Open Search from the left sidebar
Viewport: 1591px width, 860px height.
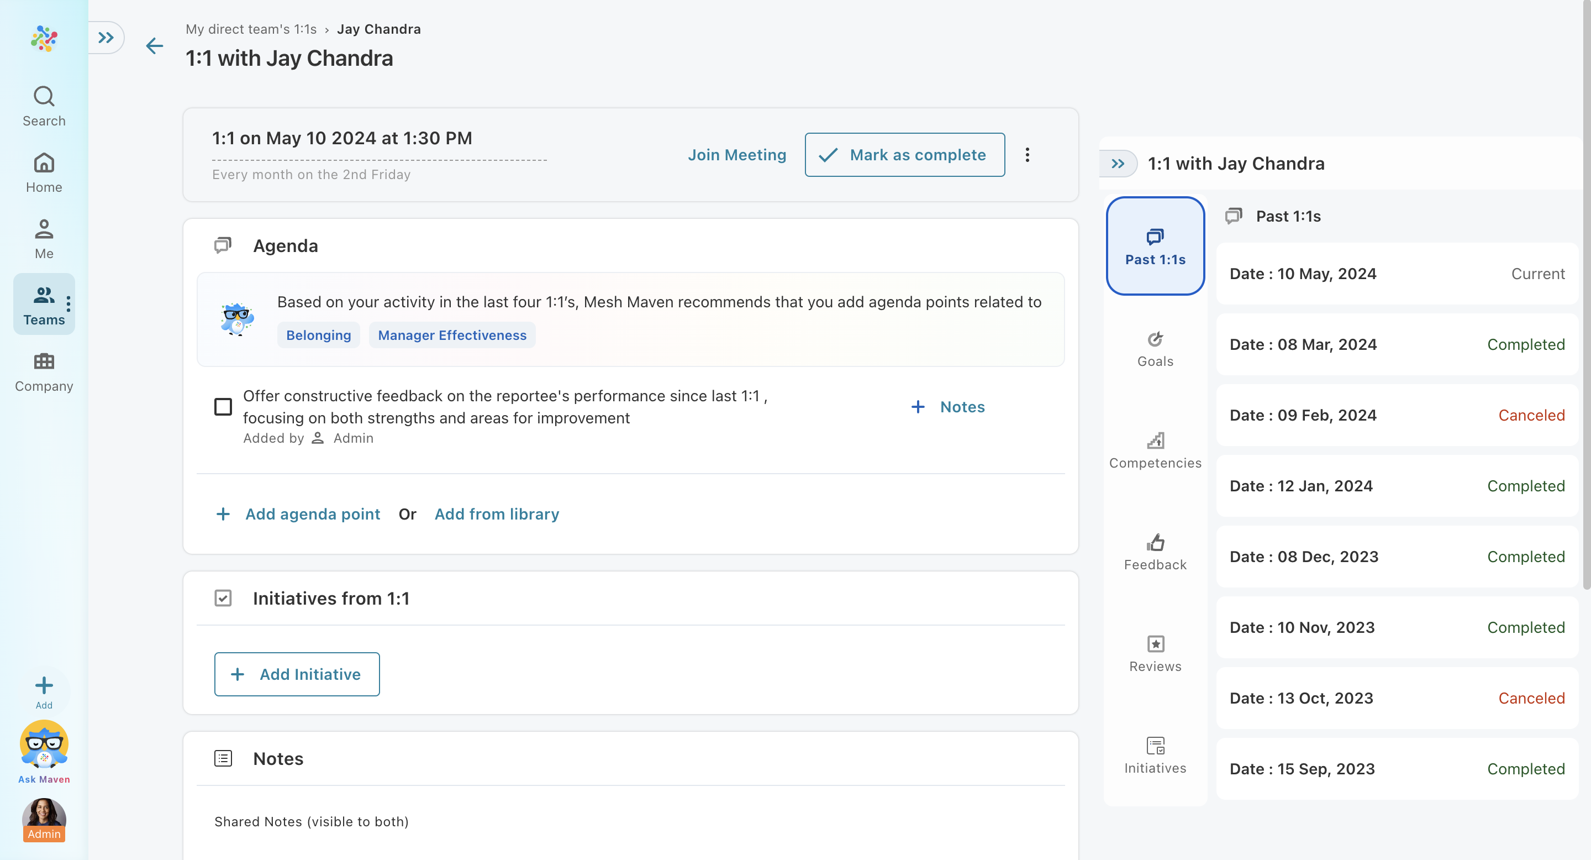coord(44,106)
